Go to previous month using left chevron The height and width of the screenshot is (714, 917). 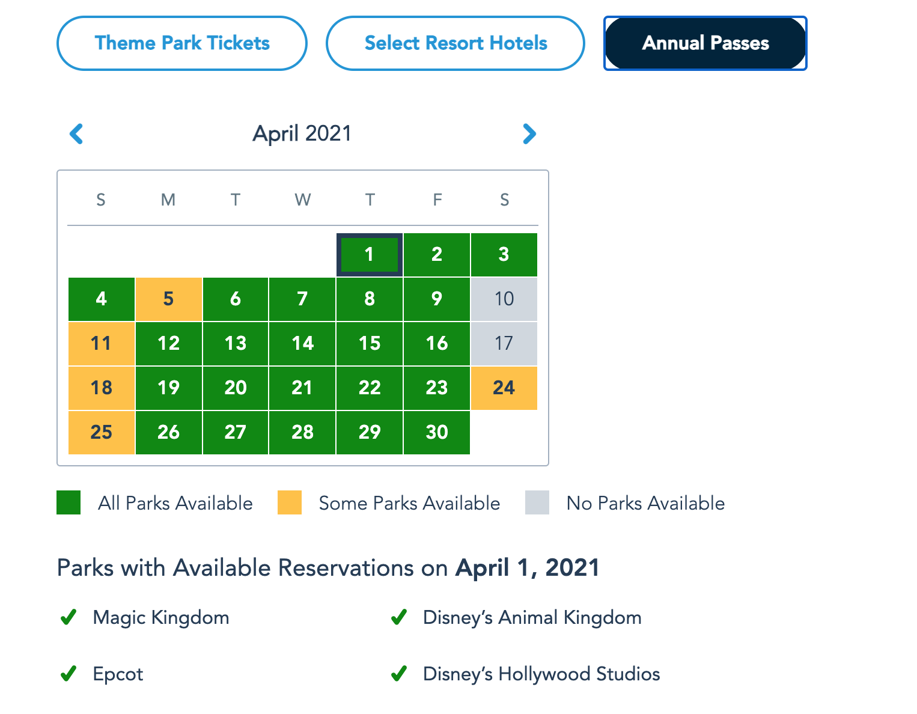tap(76, 133)
